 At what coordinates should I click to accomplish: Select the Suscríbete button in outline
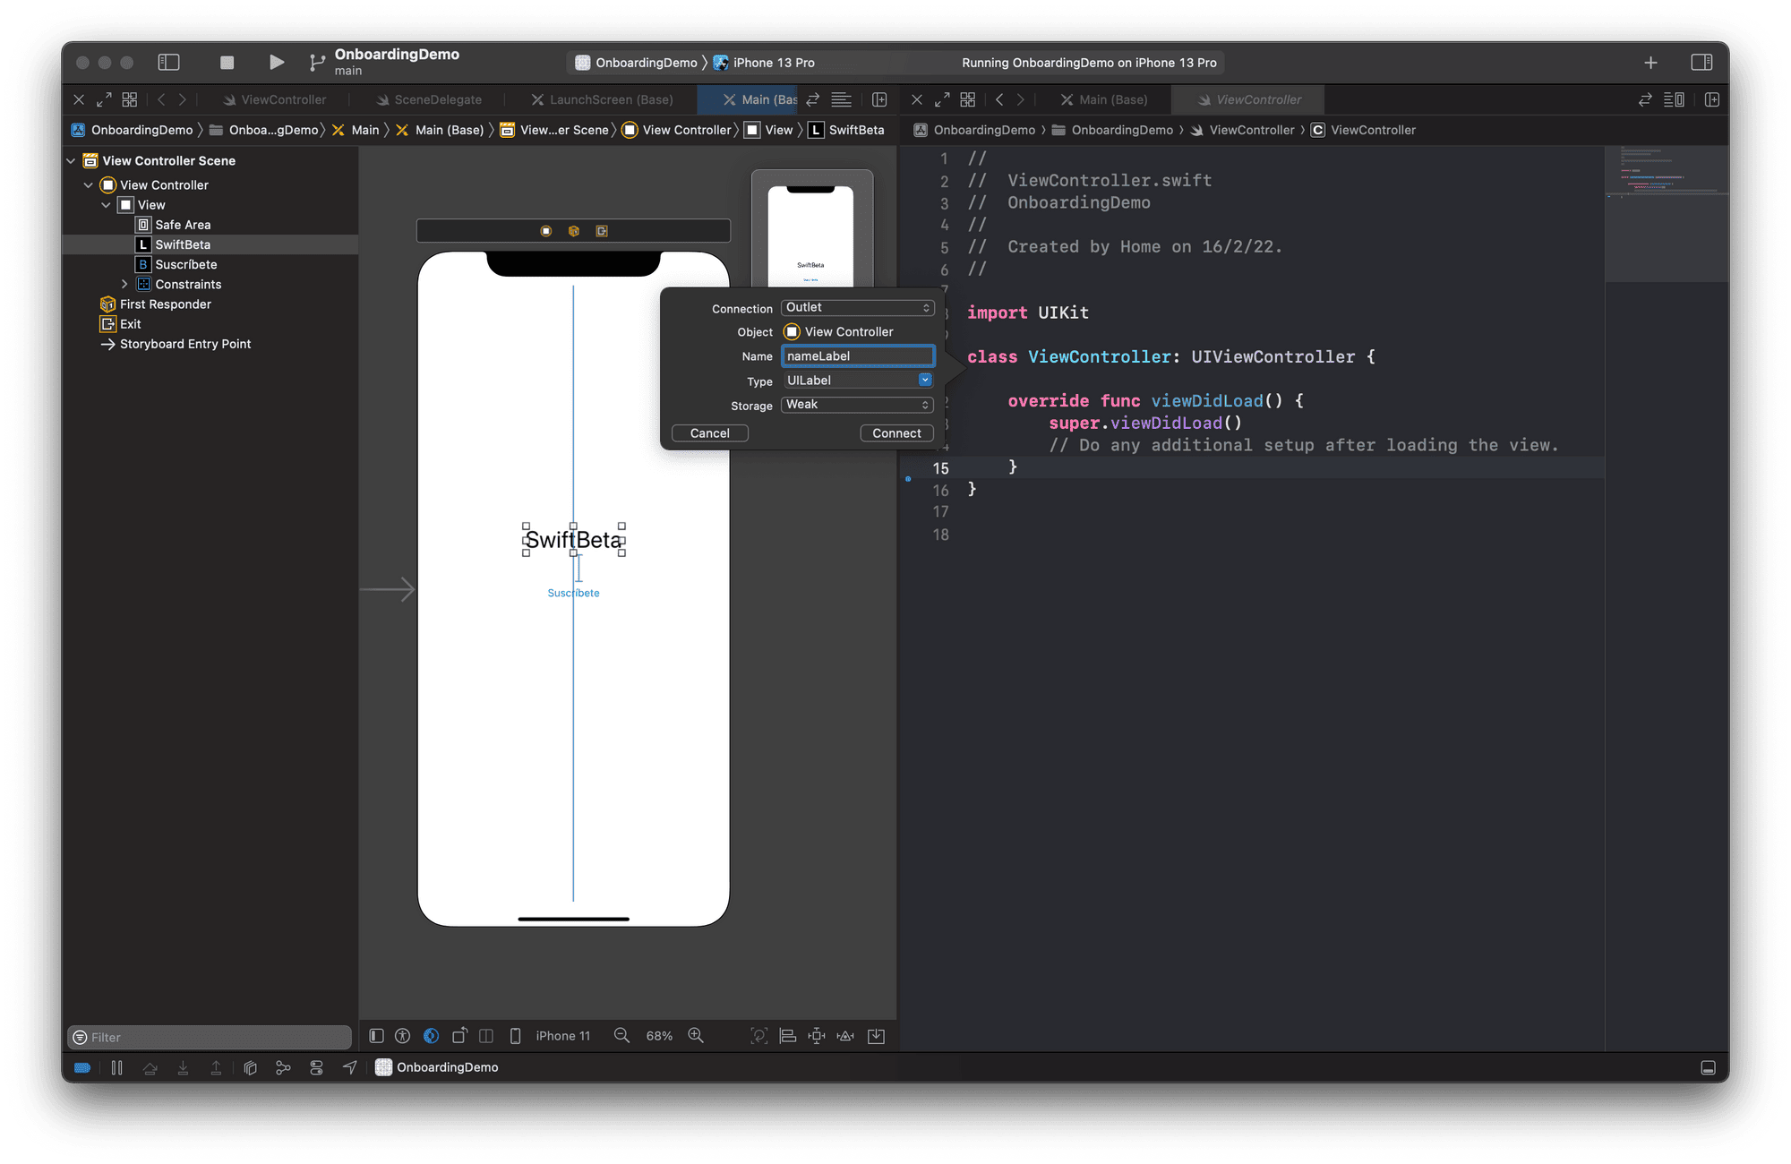pos(185,264)
